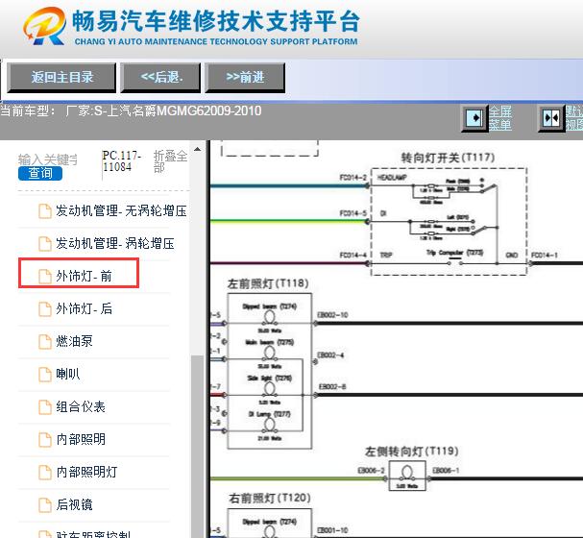
Task: Click document icon beside 后视镜
Action: coord(45,505)
